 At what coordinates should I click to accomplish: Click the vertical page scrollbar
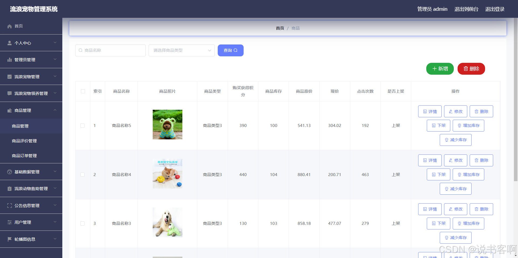click(x=516, y=100)
